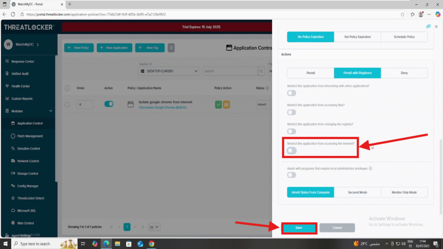Click the New Policy button
This screenshot has width=443, height=249.
pyautogui.click(x=79, y=48)
